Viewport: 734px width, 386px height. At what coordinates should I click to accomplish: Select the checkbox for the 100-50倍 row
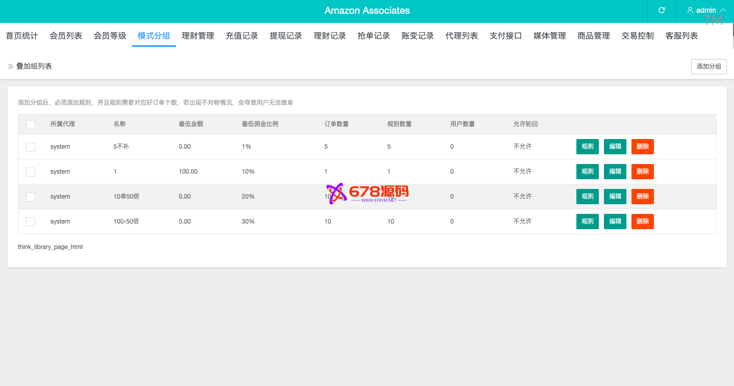pyautogui.click(x=31, y=222)
